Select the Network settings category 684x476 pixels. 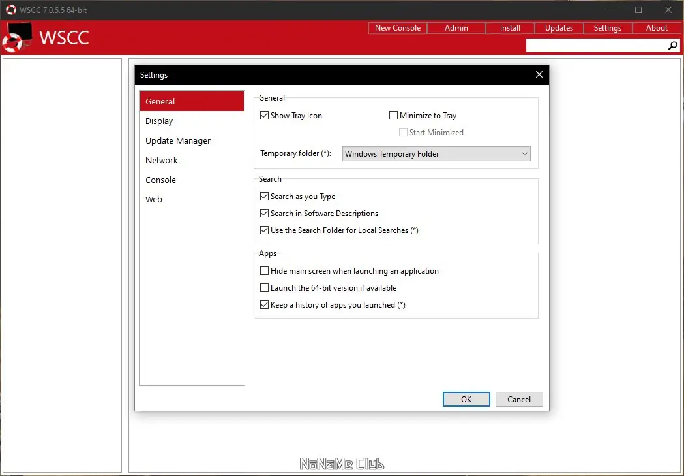(161, 160)
